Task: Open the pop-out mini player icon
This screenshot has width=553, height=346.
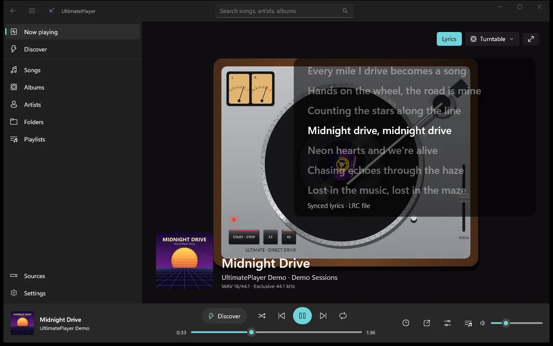Action: pos(427,323)
